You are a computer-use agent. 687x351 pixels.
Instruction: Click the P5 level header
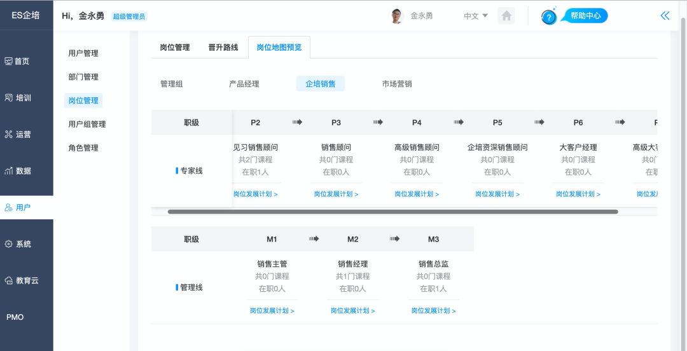(x=497, y=123)
